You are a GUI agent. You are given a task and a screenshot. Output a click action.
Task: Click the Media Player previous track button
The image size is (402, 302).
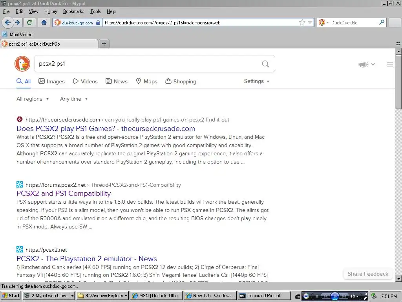tap(326, 296)
